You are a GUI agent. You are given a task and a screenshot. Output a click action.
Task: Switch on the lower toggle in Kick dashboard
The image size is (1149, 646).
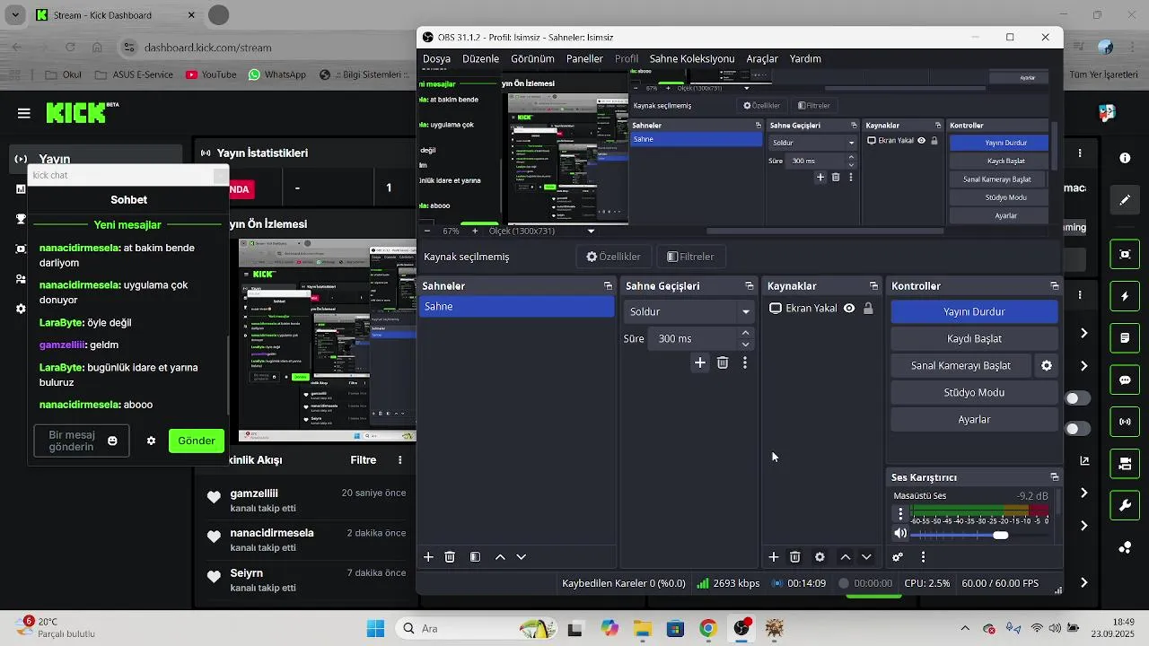[1077, 429]
